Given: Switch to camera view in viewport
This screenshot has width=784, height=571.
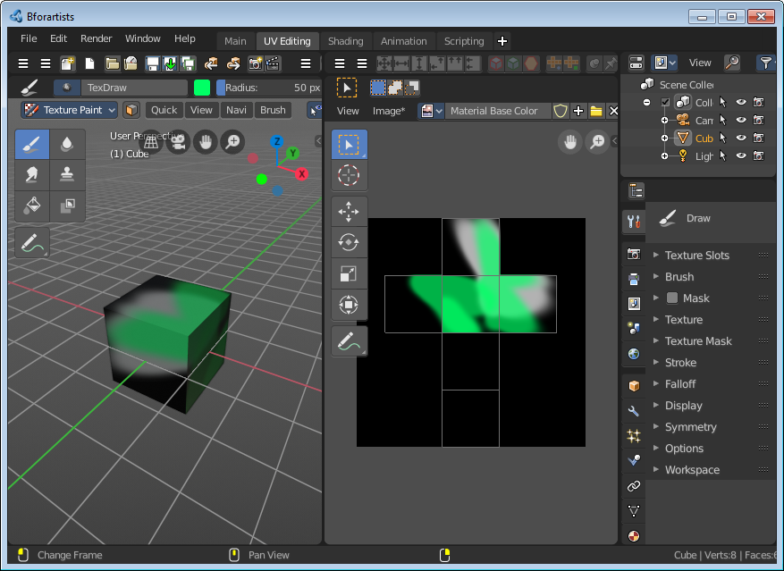Looking at the screenshot, I should [x=178, y=142].
